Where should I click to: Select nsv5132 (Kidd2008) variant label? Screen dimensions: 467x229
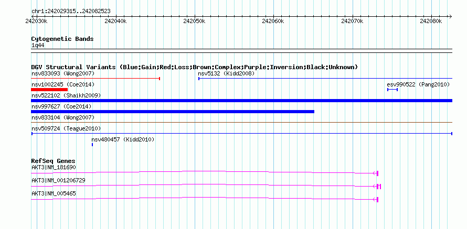pyautogui.click(x=226, y=73)
